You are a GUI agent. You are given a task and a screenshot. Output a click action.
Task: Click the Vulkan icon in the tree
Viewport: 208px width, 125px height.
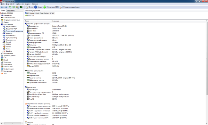(x=4, y=49)
